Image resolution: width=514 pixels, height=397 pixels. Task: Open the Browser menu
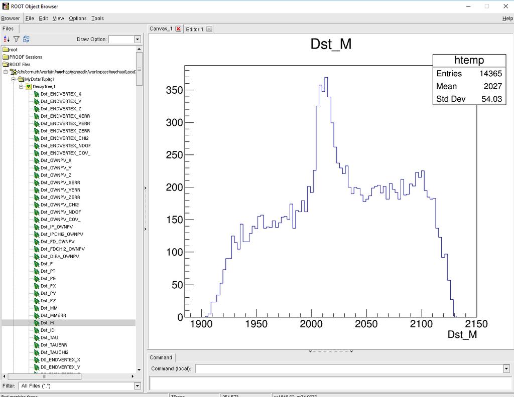[11, 19]
